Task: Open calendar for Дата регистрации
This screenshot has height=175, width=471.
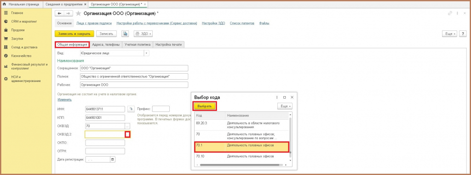Action: click(113, 160)
